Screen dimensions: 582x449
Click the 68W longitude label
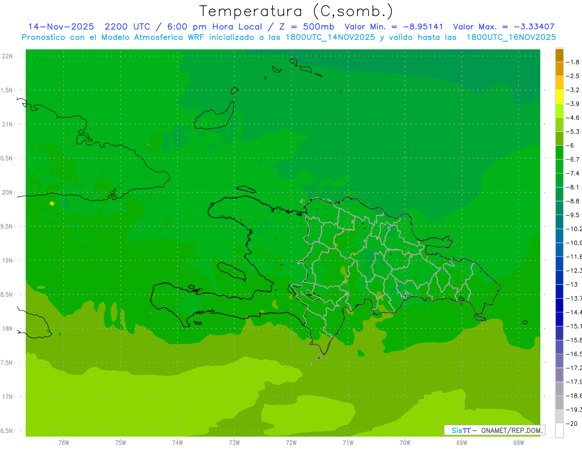[x=518, y=442]
